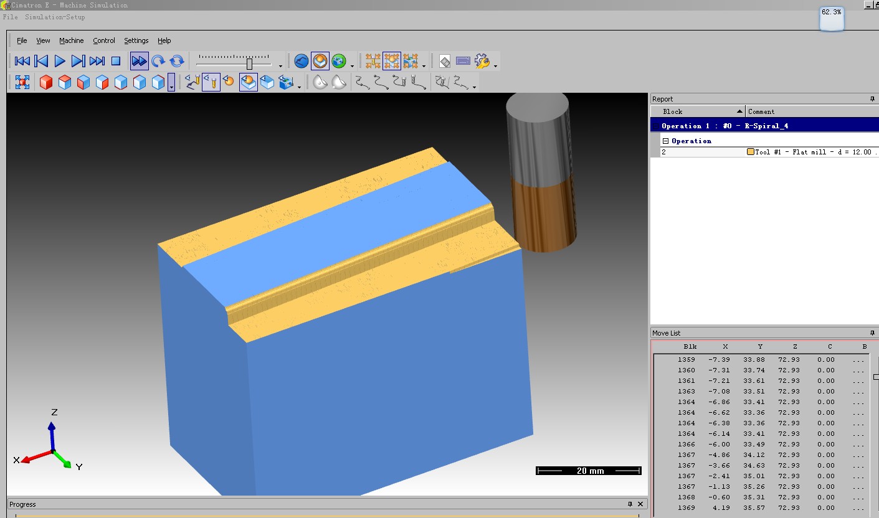This screenshot has height=518, width=879.
Task: Zoom fit on the tool icon
Action: coord(373,61)
